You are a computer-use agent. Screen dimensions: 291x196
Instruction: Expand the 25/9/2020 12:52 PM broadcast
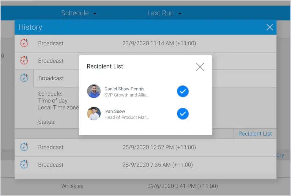click(x=159, y=147)
